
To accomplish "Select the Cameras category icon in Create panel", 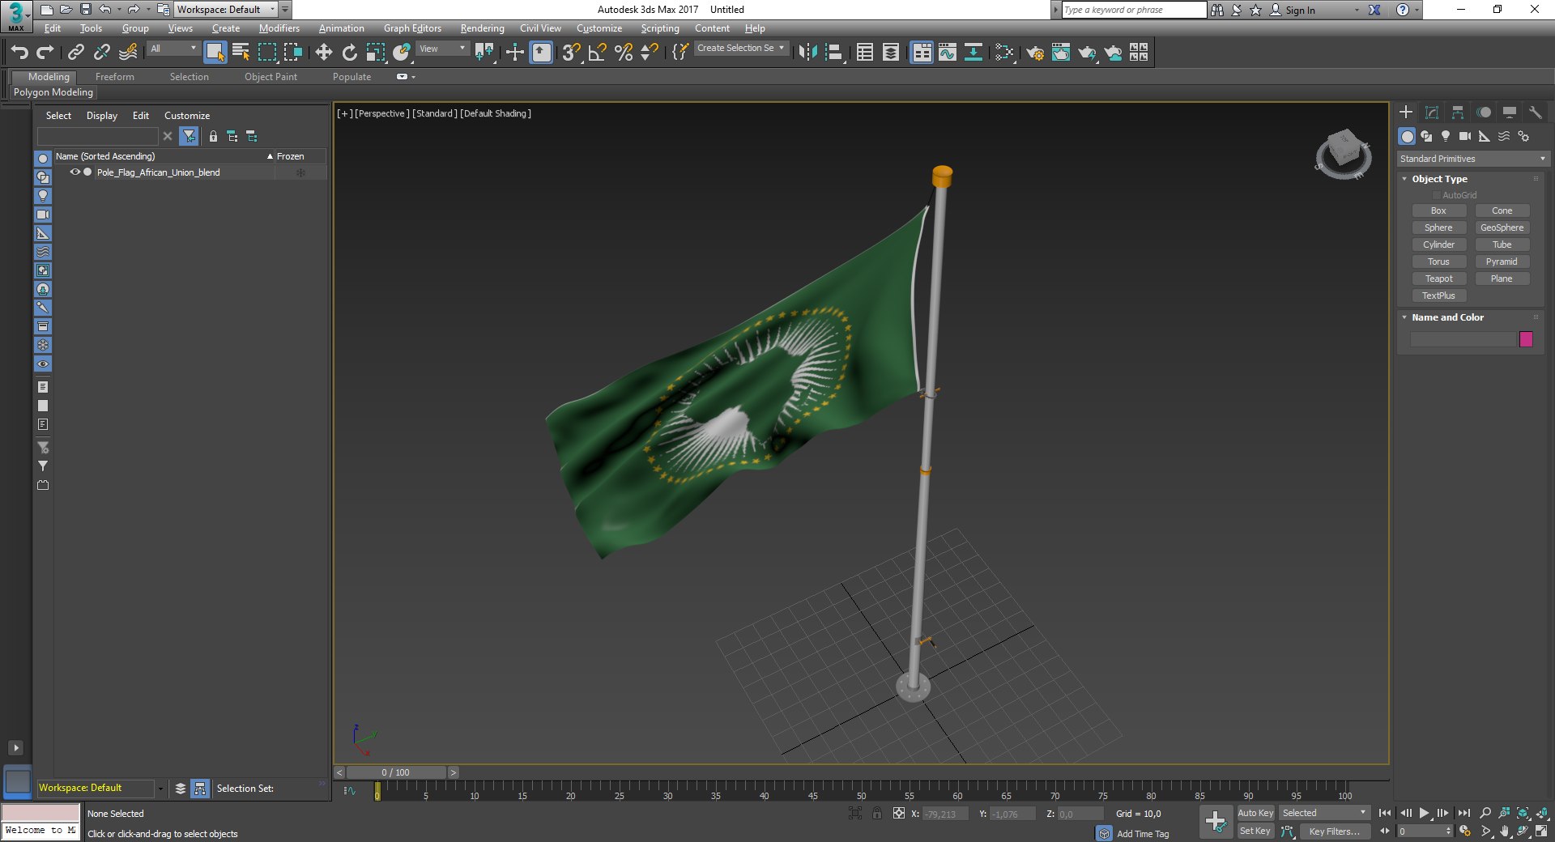I will [x=1465, y=136].
